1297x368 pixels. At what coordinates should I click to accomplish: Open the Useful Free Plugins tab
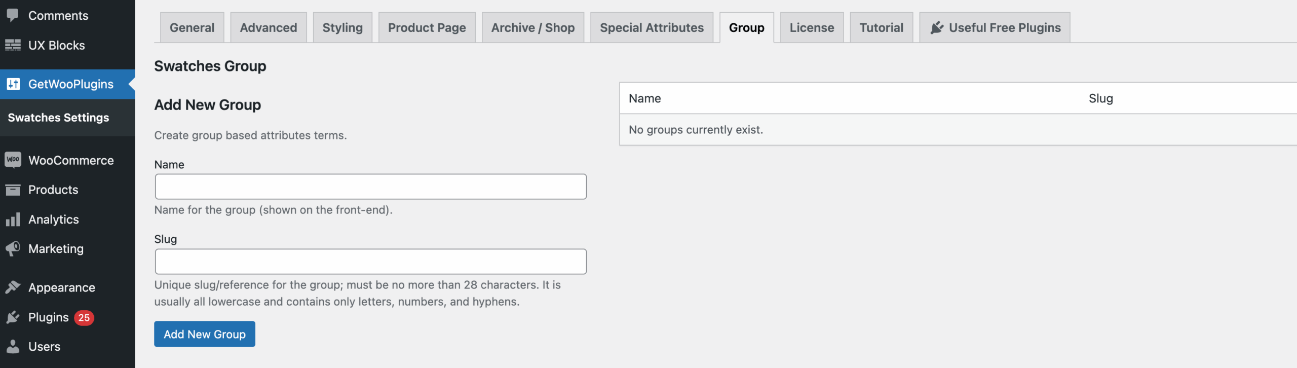(x=995, y=27)
